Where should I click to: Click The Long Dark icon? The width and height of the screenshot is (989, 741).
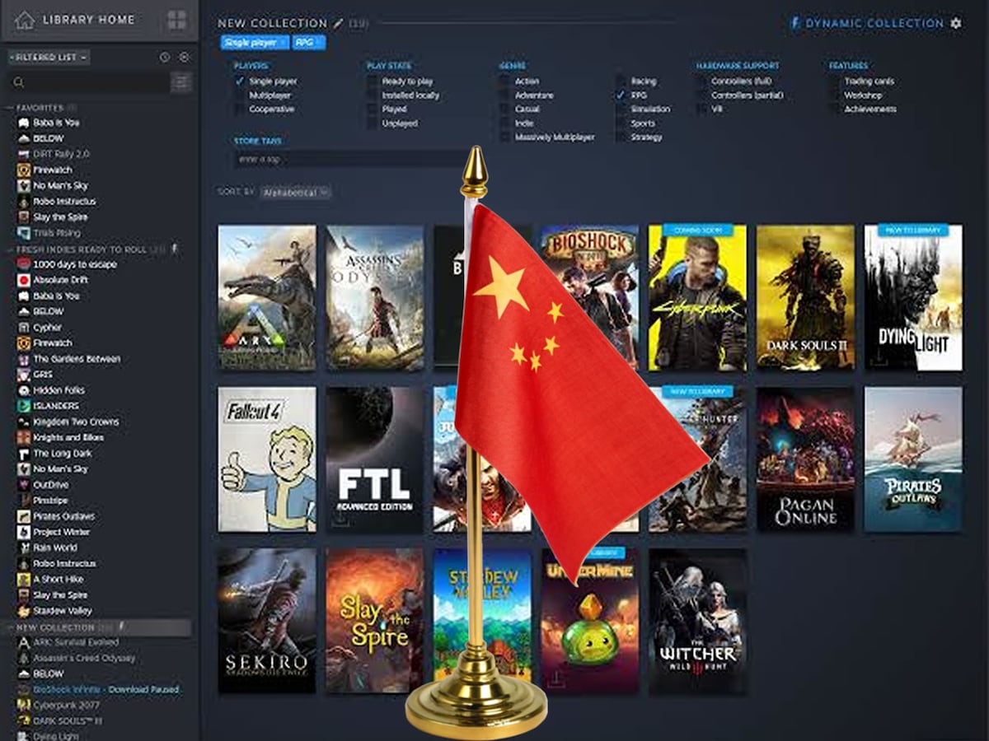(x=23, y=454)
